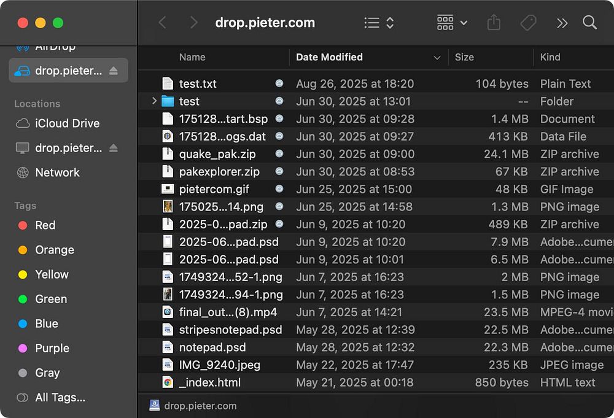Filter by the Orange tag
The height and width of the screenshot is (418, 614).
[x=46, y=250]
